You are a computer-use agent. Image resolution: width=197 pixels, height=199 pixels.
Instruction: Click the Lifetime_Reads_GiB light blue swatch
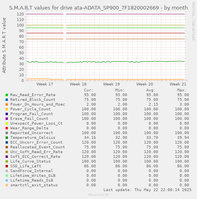click(7, 180)
